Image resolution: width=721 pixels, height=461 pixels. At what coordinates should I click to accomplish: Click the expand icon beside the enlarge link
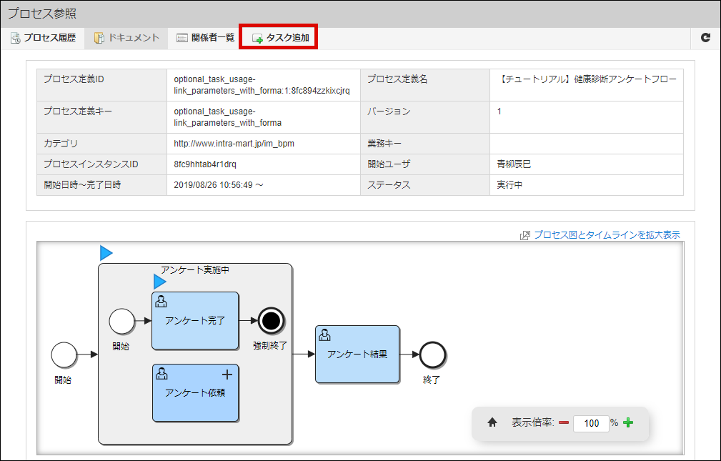click(524, 234)
